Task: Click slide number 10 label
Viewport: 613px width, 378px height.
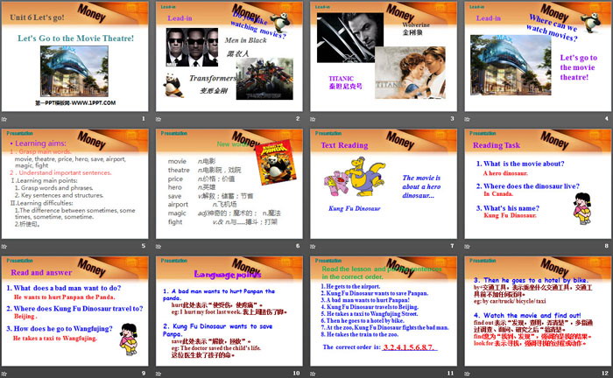Action: coord(296,373)
